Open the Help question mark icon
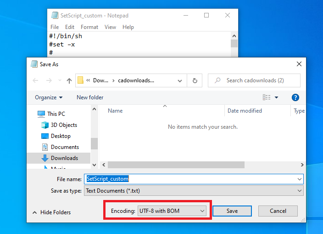Image resolution: width=323 pixels, height=234 pixels. (x=295, y=97)
